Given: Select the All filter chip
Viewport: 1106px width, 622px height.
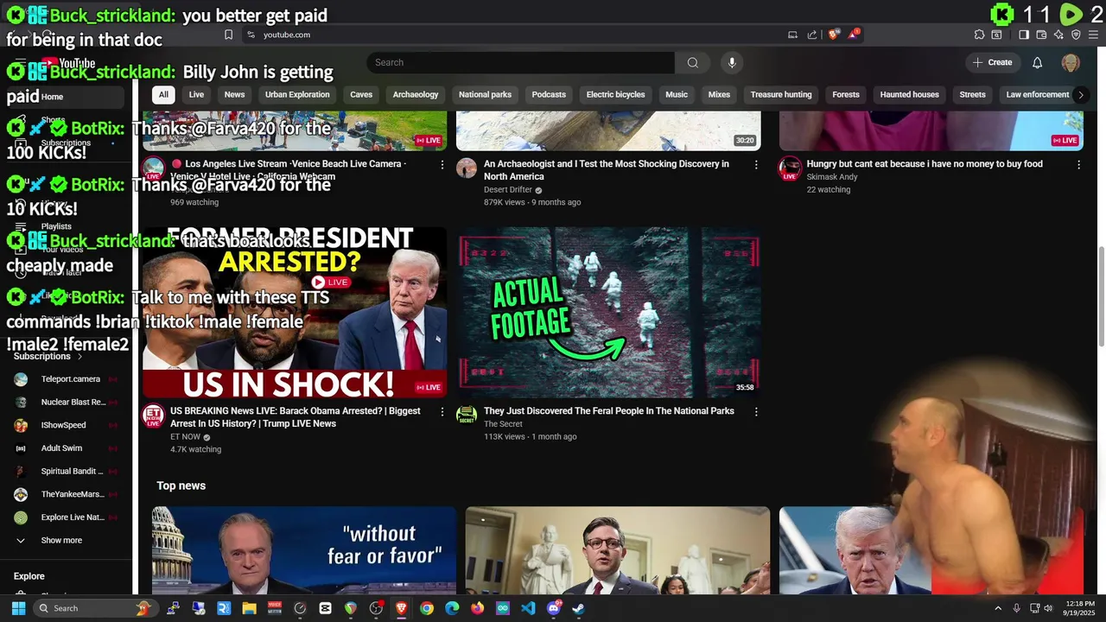Looking at the screenshot, I should coord(163,94).
